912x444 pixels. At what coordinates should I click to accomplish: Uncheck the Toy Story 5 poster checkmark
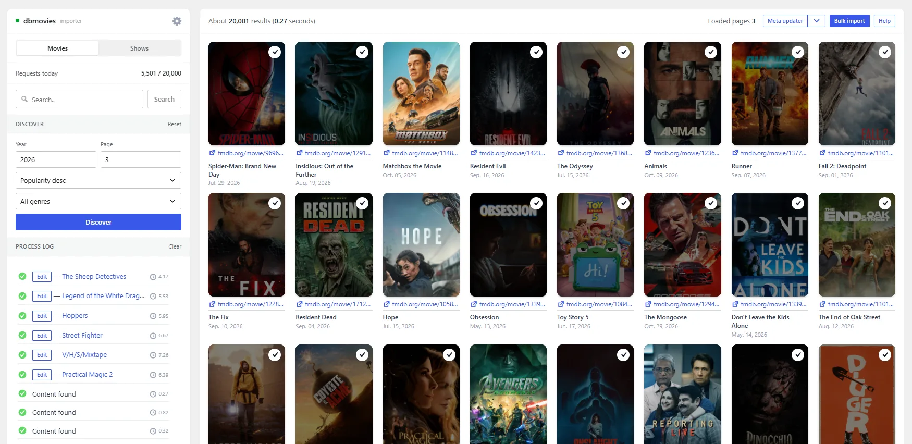pos(623,203)
